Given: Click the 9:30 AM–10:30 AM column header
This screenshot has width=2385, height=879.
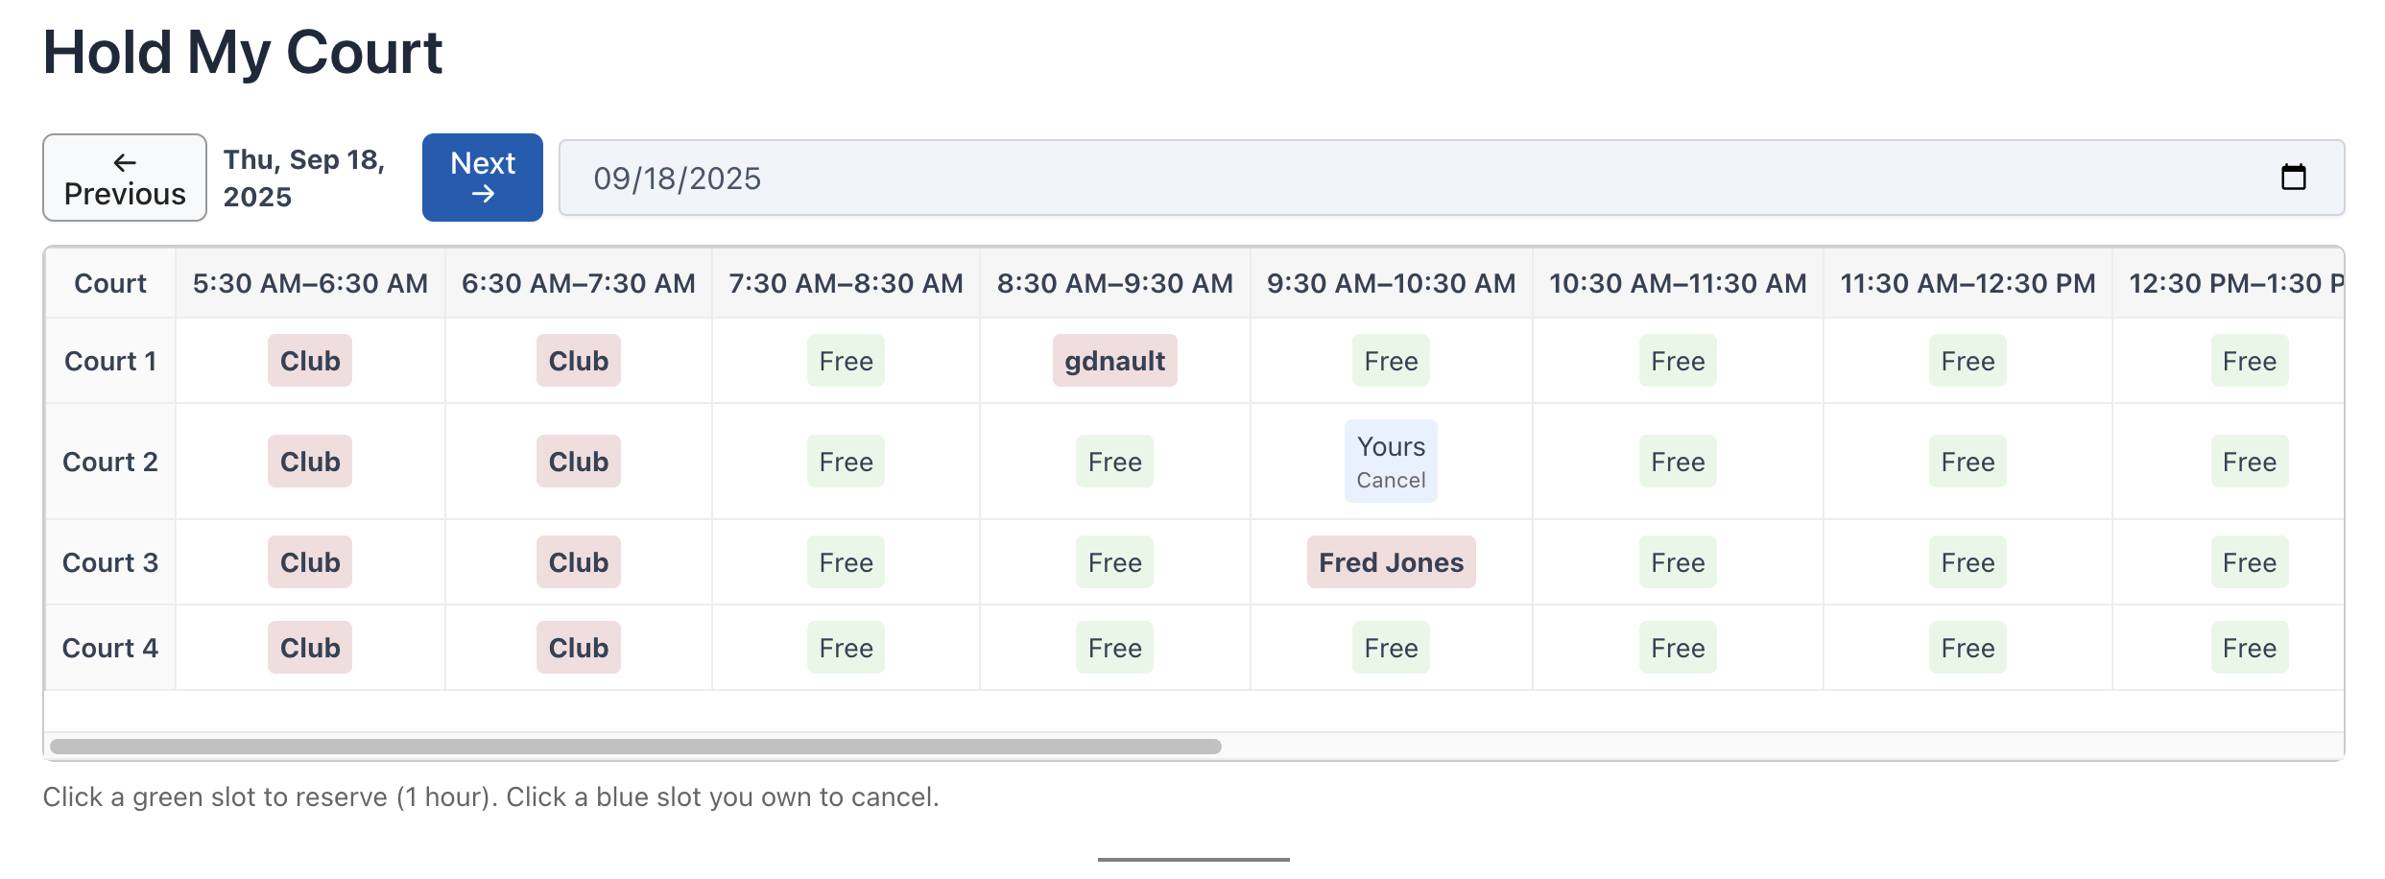Looking at the screenshot, I should pos(1390,283).
